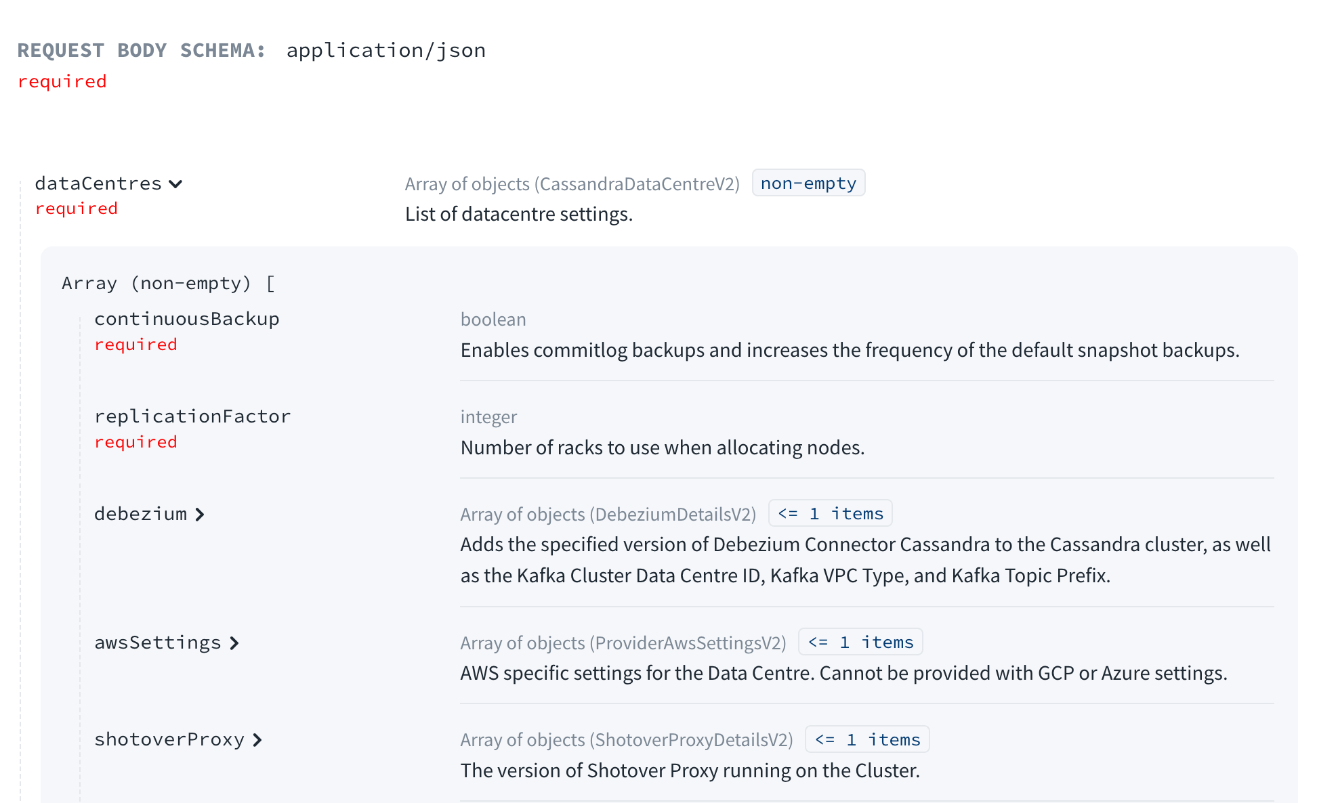Viewport: 1317px width, 803px height.
Task: Select the replicationFactor property name
Action: click(x=192, y=416)
